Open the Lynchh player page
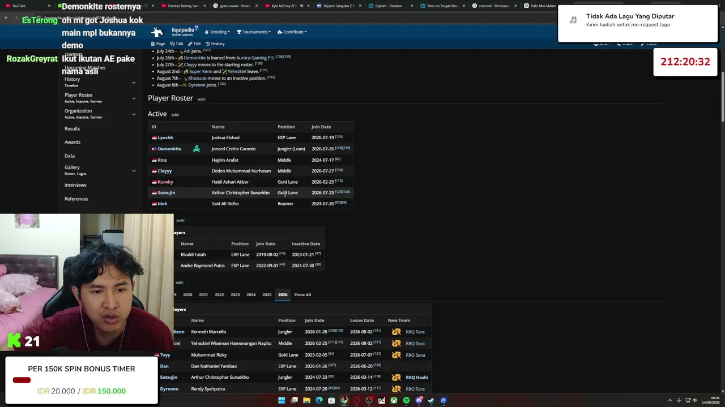 coord(165,137)
